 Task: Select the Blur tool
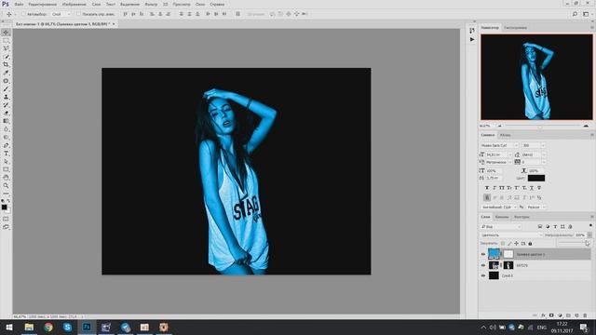[6, 129]
